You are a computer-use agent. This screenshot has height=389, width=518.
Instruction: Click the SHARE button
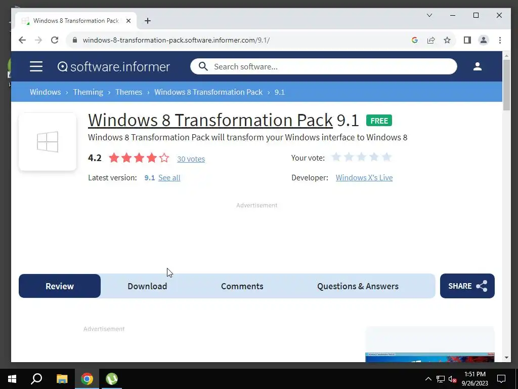tap(467, 286)
